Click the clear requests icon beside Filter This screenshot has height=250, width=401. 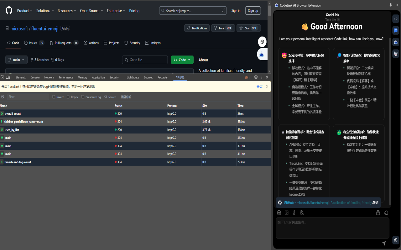(3, 97)
